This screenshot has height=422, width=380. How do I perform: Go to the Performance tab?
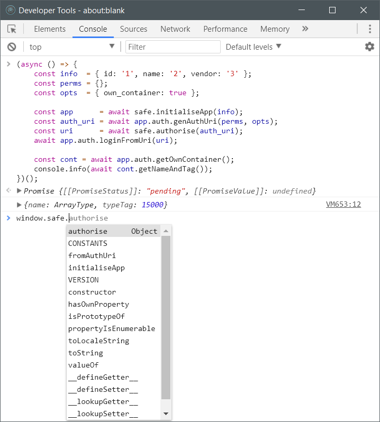225,29
